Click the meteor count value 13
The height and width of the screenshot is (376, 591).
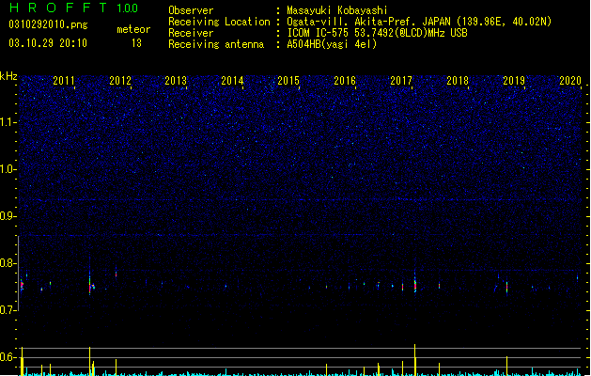136,43
